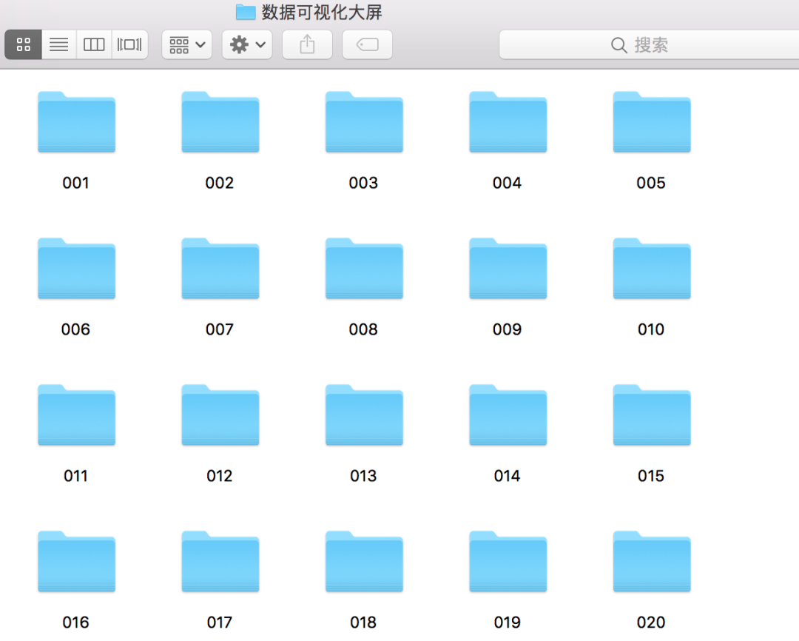Select folder icon 017
The width and height of the screenshot is (799, 641).
(220, 562)
